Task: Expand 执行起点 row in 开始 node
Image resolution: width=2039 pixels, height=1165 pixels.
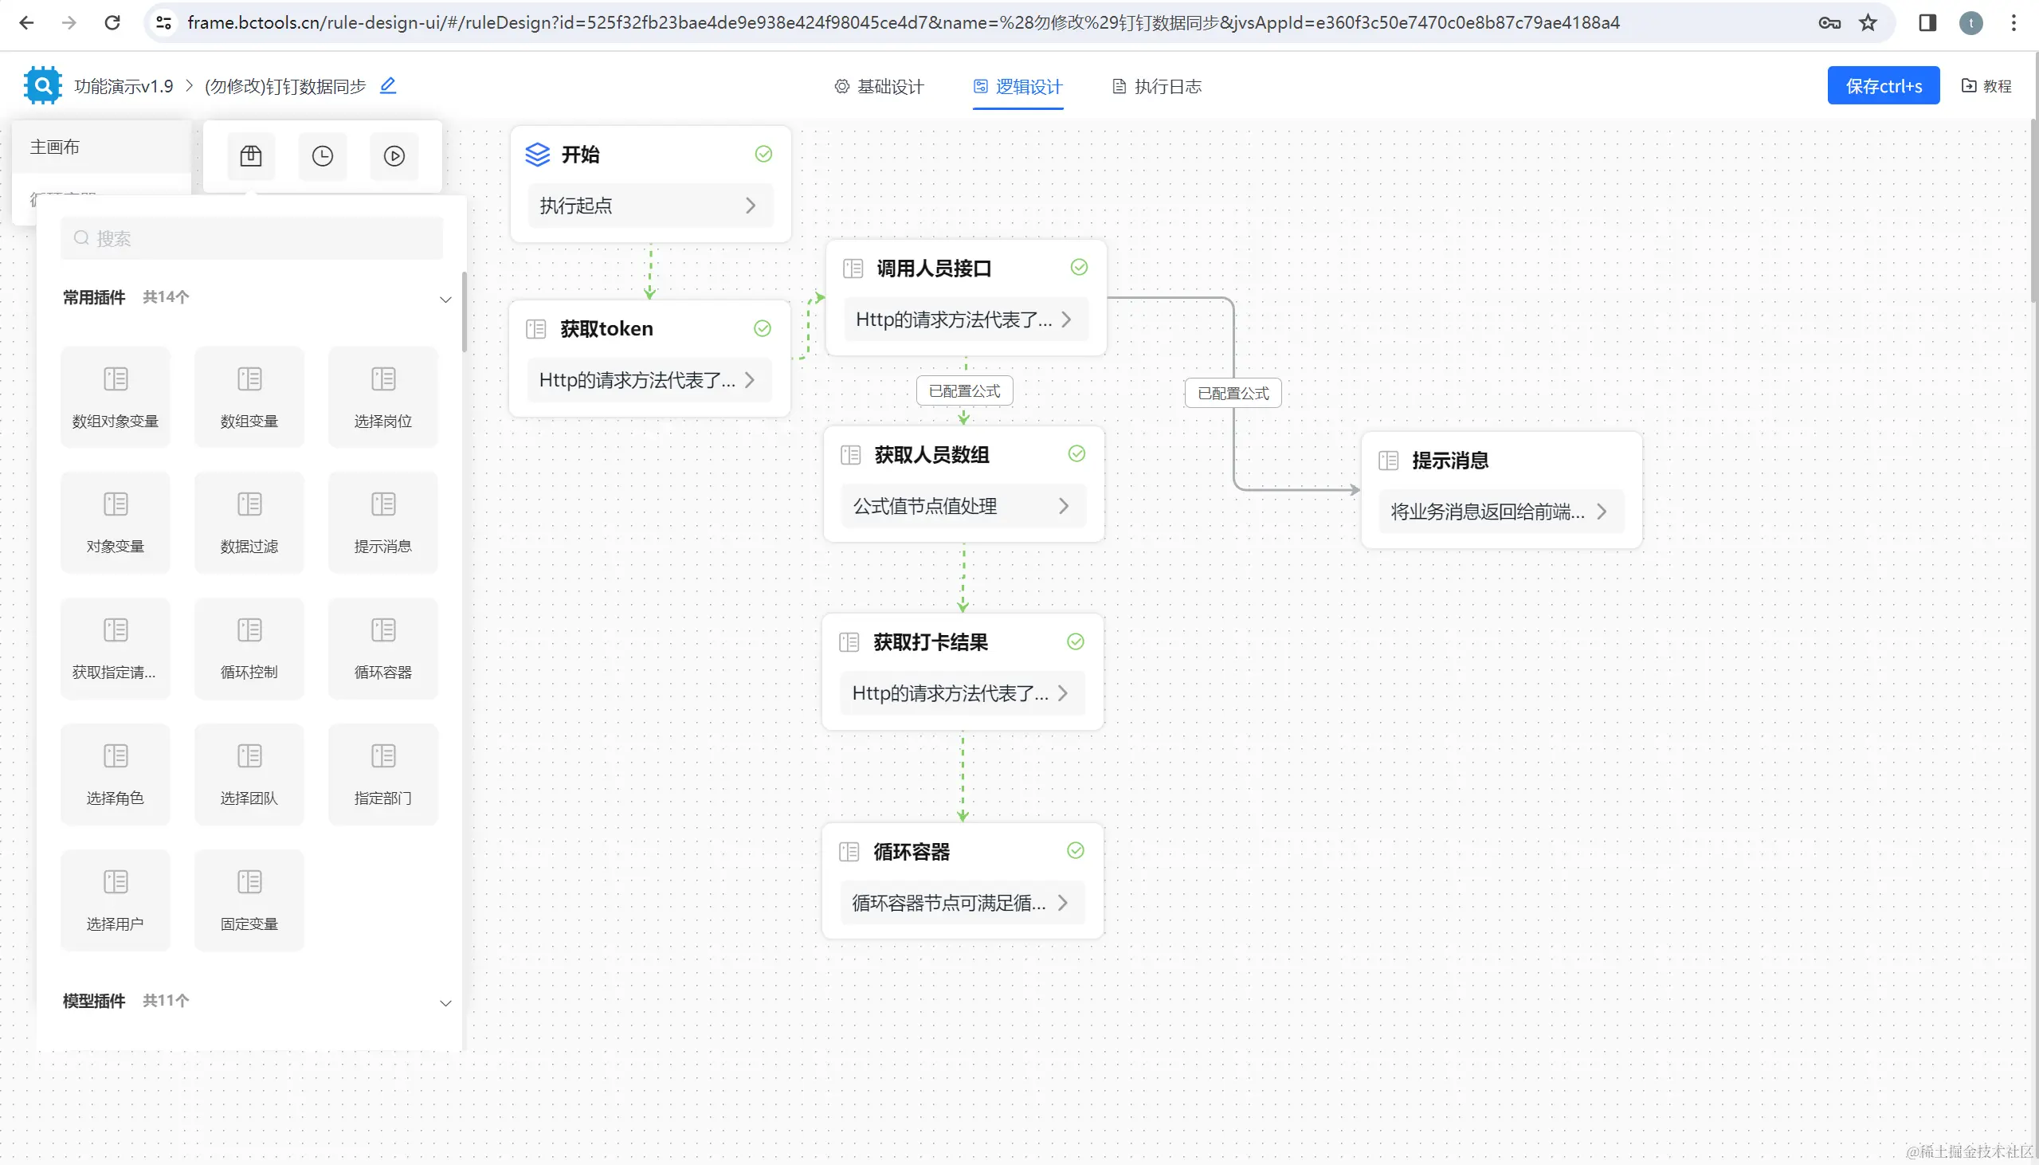Action: pos(649,206)
